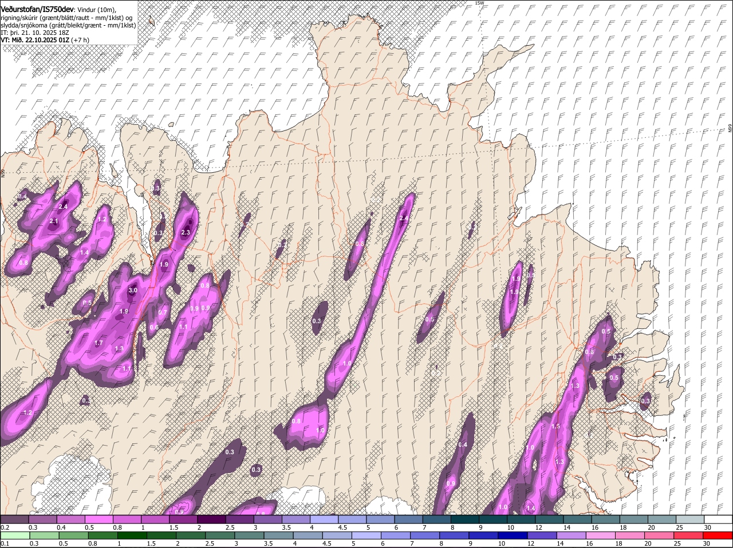The width and height of the screenshot is (733, 548).
Task: Click the '2.1' precipitation value on the map
Action: pos(54,221)
